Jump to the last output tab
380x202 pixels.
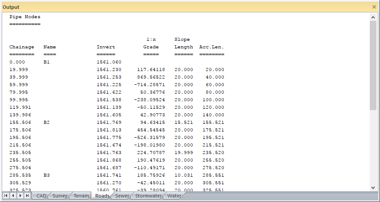pyautogui.click(x=28, y=196)
